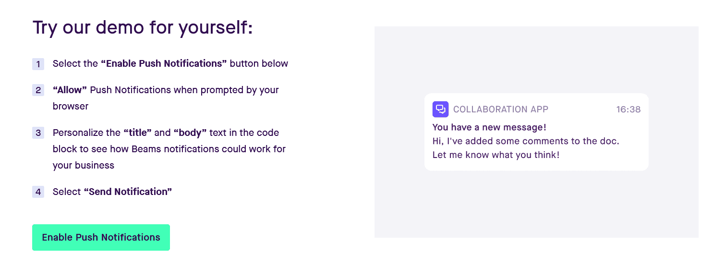The height and width of the screenshot is (267, 725).
Task: Click the bold "Send Notification" text in step 4
Action: click(x=128, y=192)
